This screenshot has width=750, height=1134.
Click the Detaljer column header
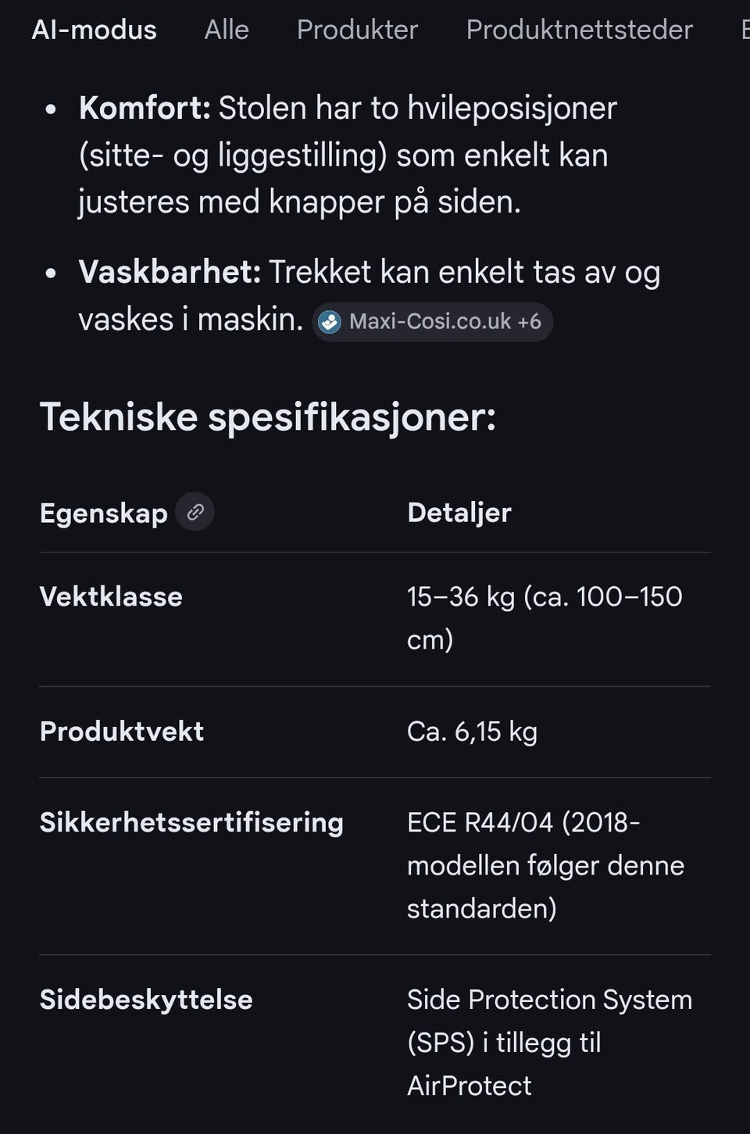(x=459, y=513)
